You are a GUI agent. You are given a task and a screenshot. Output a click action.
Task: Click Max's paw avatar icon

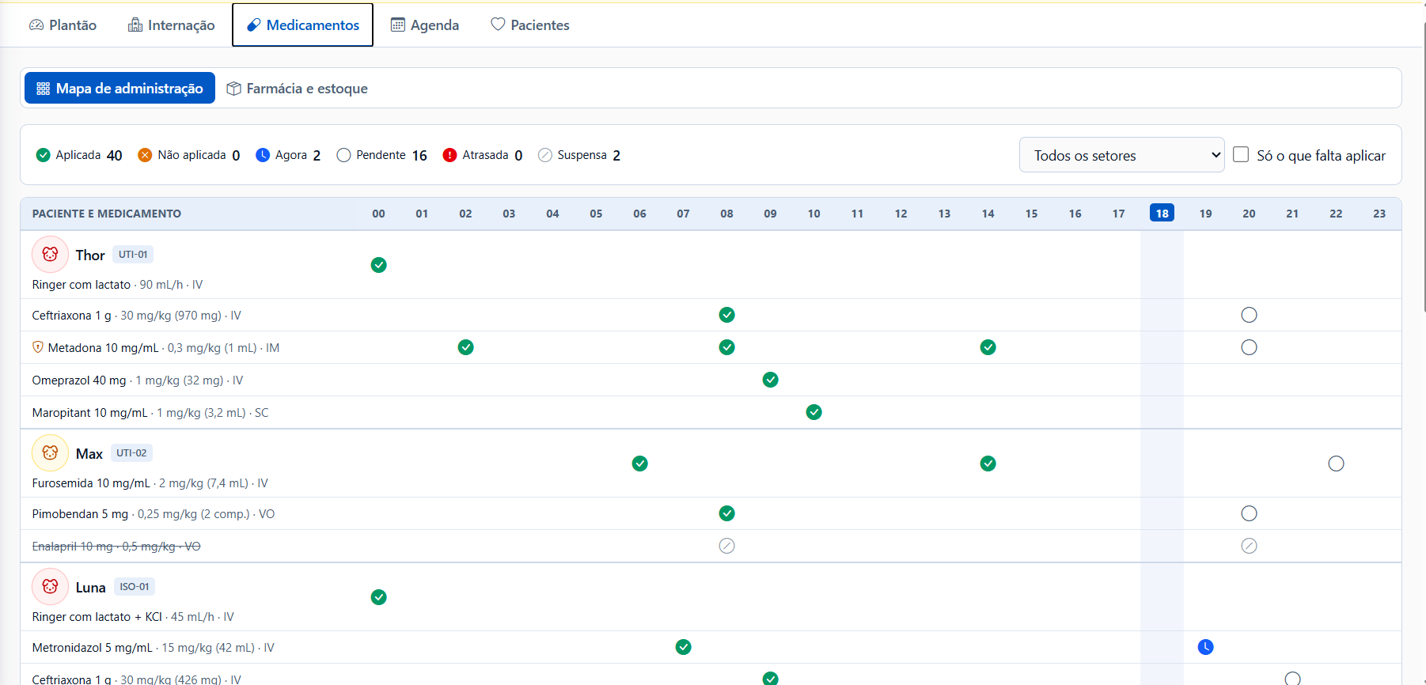(50, 453)
